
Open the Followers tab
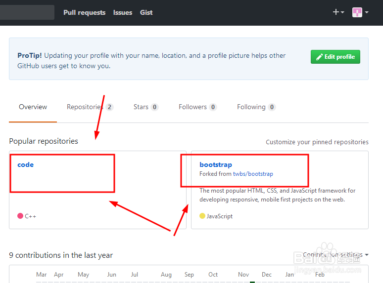[197, 107]
